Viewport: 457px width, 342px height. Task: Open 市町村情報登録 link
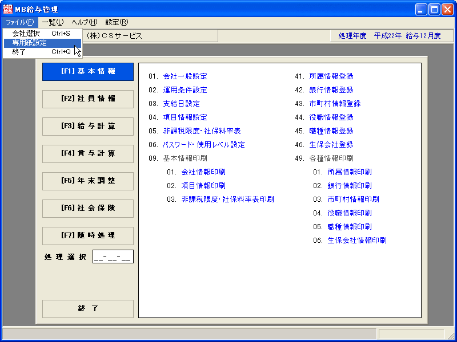[335, 104]
